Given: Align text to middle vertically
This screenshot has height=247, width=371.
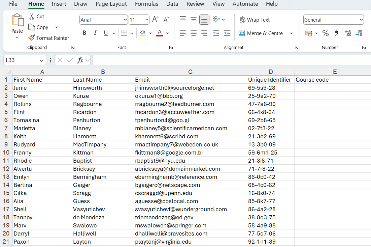Looking at the screenshot, I should pyautogui.click(x=194, y=19).
